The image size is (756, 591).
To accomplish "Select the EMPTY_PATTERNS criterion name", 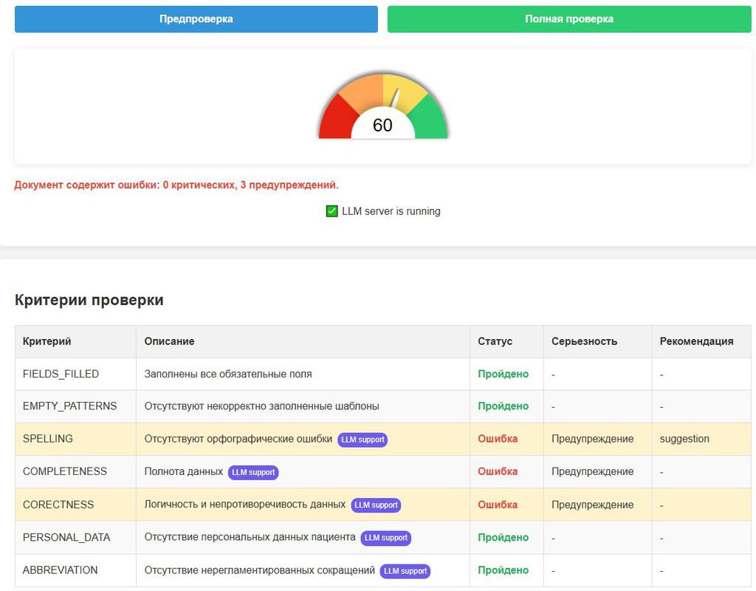I will 69,406.
